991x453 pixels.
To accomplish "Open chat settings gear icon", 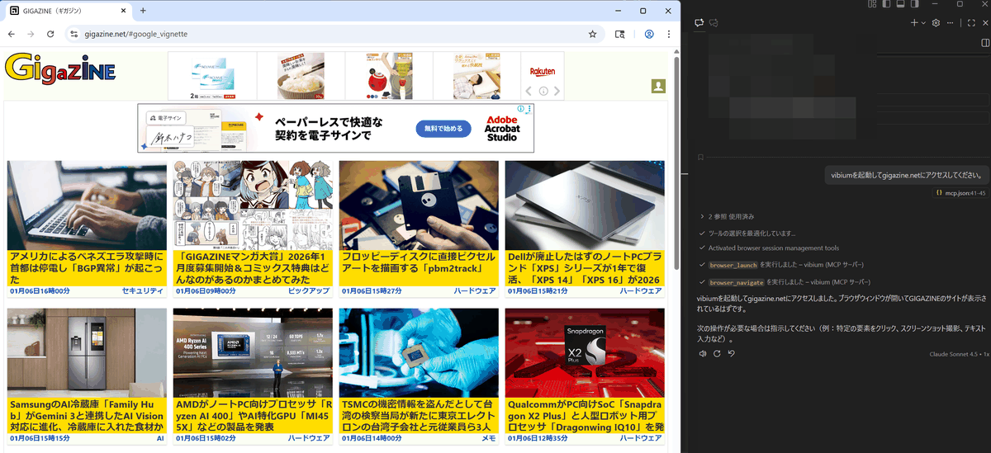I will tap(936, 23).
